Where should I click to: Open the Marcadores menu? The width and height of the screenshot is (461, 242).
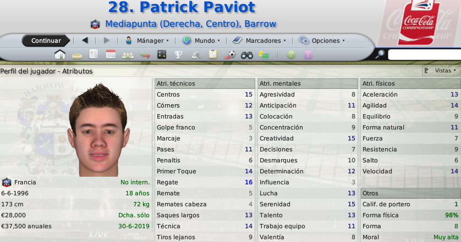259,41
